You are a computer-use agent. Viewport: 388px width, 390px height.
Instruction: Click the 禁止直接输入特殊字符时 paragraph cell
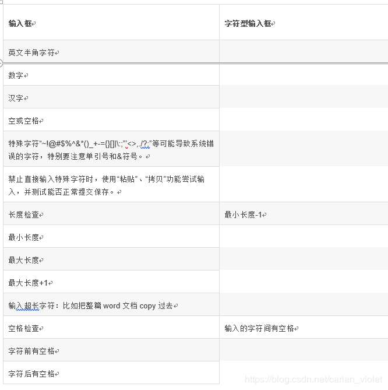point(105,185)
